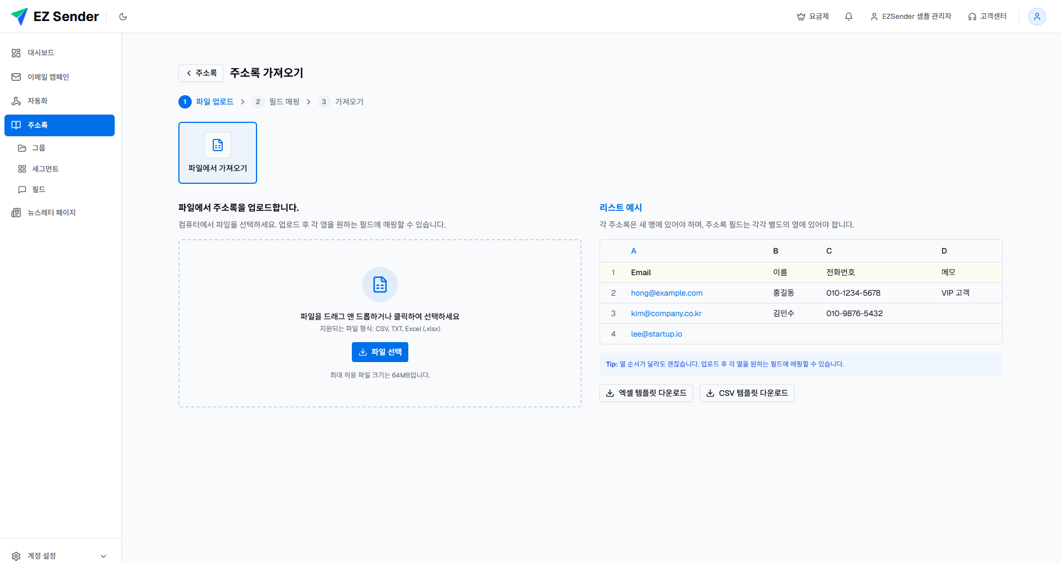The height and width of the screenshot is (563, 1061).
Task: Open 자동화 in the sidebar
Action: (59, 101)
